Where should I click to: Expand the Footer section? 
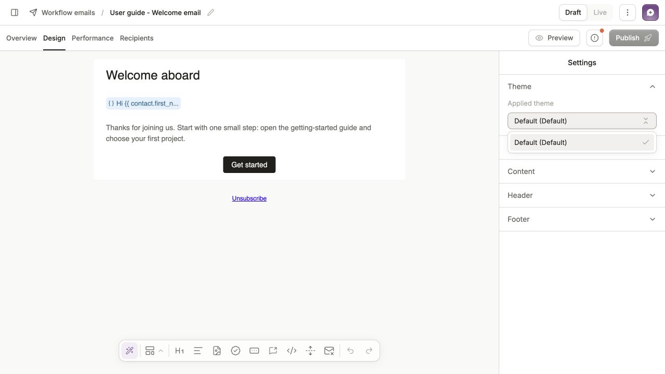[x=582, y=219]
